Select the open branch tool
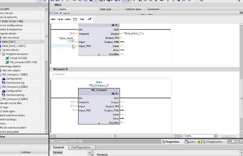 tap(82, 19)
